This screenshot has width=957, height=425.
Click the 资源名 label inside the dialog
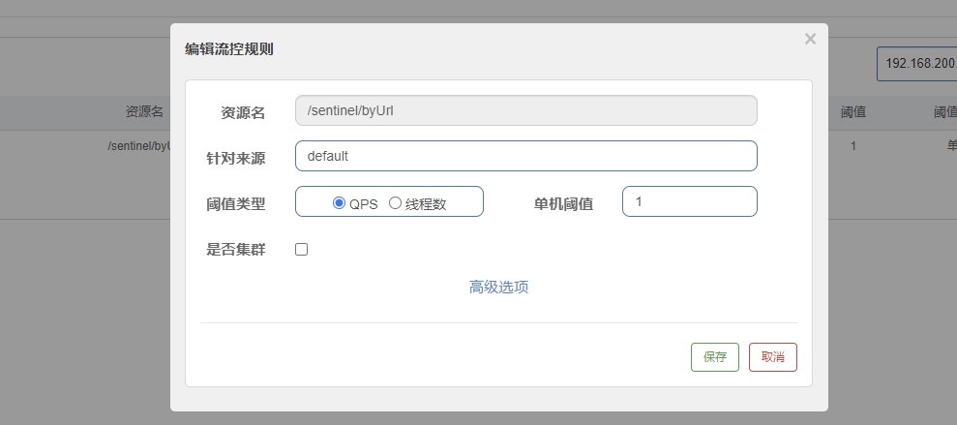(x=243, y=112)
